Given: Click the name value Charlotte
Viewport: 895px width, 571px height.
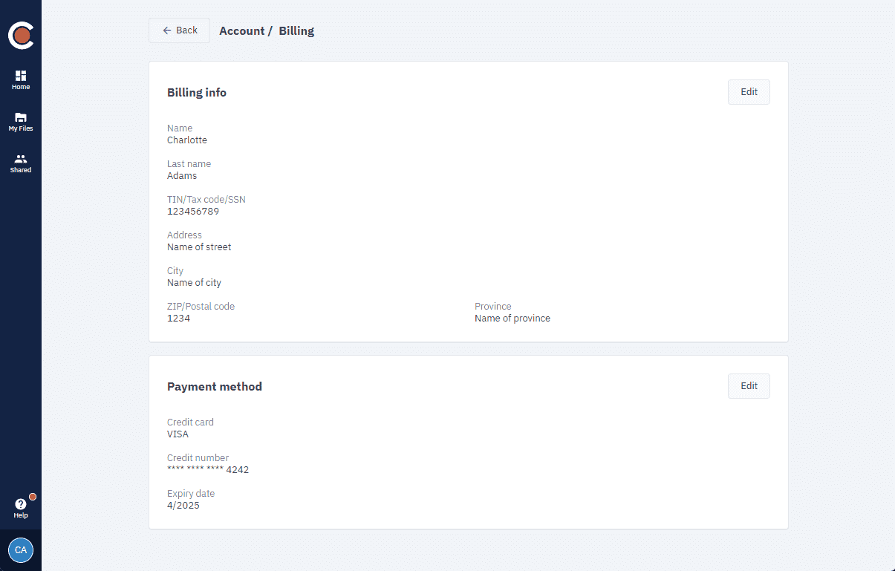Looking at the screenshot, I should (x=187, y=140).
